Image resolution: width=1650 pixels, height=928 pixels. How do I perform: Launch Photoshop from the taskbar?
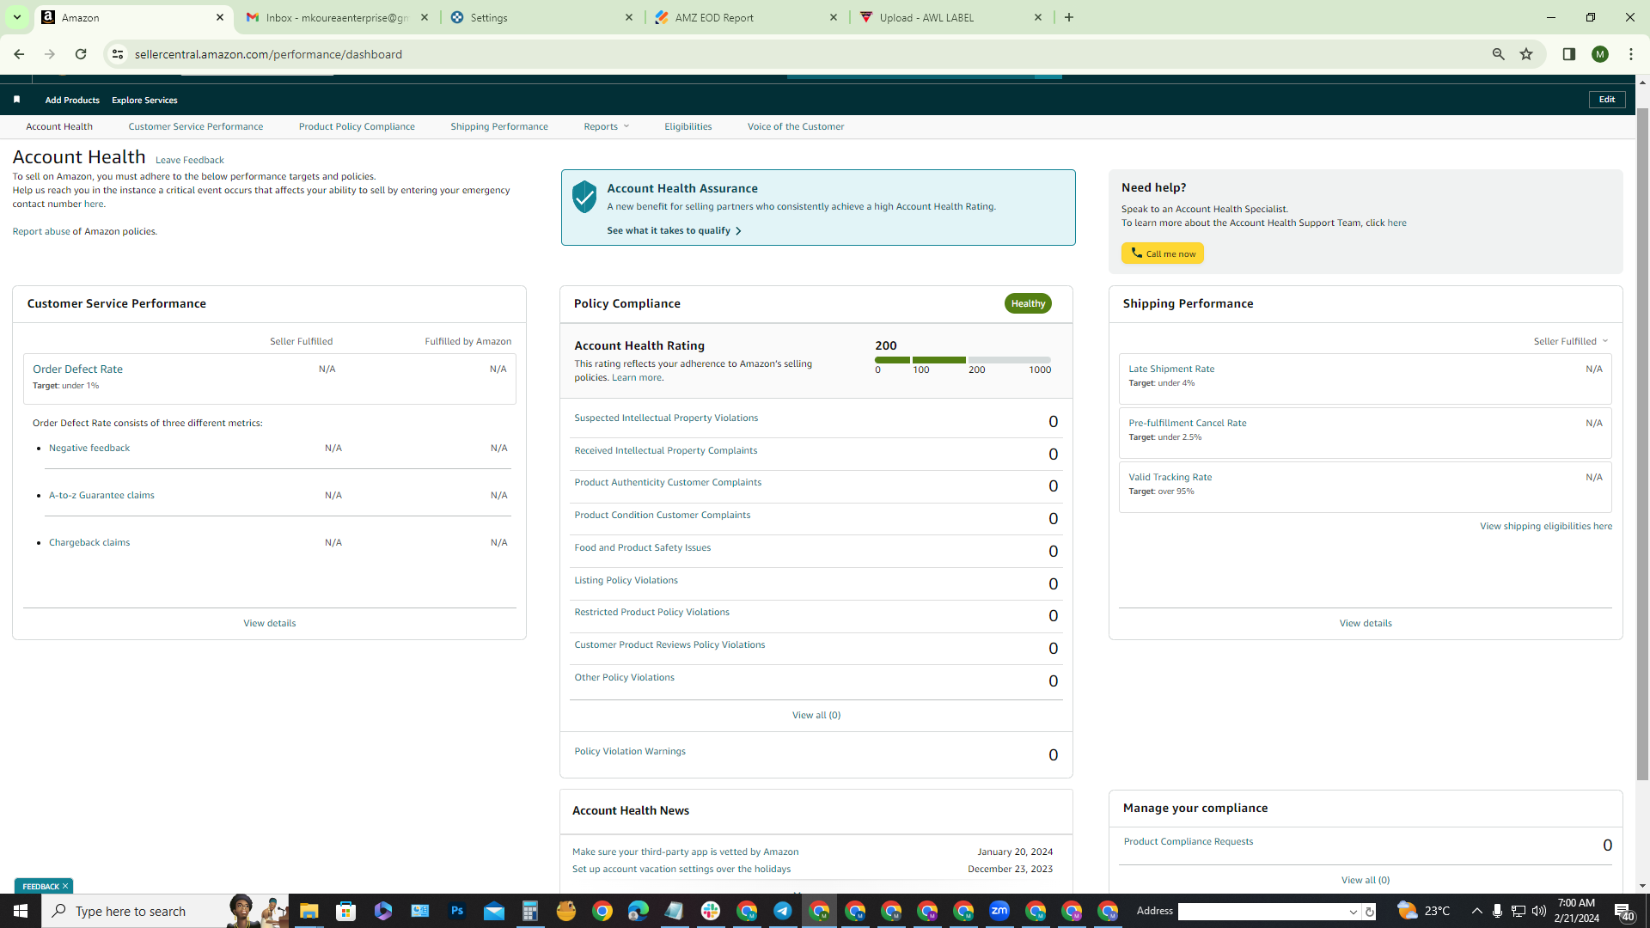(x=456, y=911)
